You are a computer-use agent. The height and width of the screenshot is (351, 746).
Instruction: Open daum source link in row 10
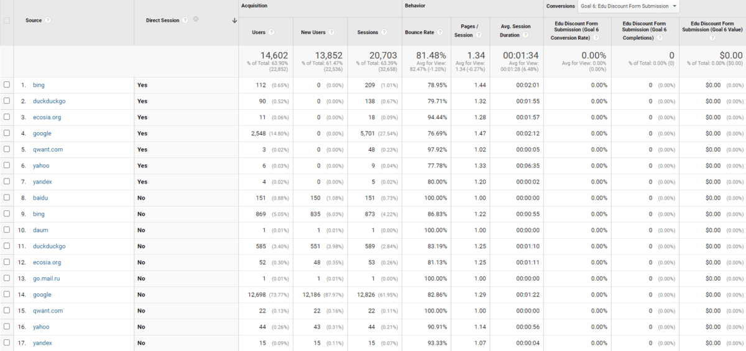pyautogui.click(x=40, y=230)
